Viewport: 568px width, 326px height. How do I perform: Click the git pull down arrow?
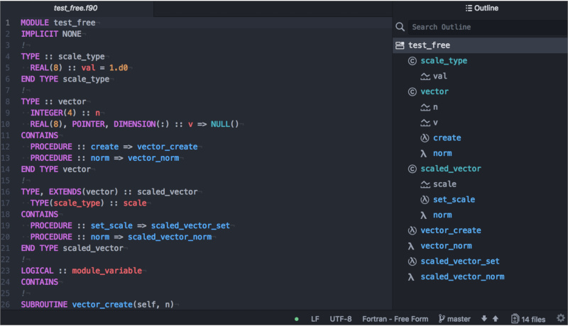coord(484,319)
